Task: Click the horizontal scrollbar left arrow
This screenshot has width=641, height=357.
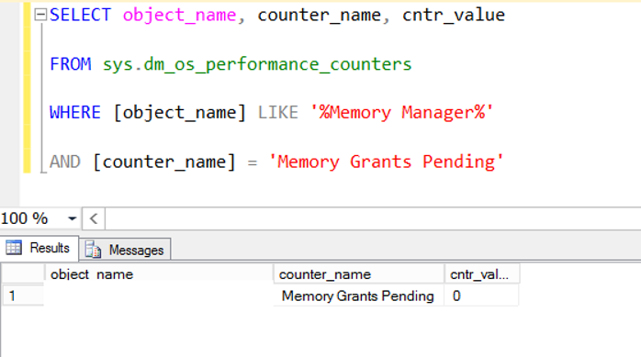Action: (94, 218)
